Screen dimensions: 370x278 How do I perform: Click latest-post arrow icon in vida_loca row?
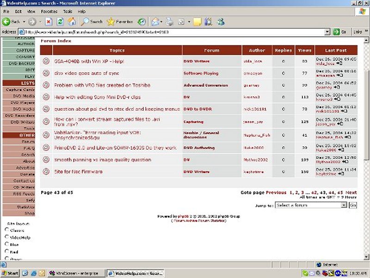(x=339, y=63)
